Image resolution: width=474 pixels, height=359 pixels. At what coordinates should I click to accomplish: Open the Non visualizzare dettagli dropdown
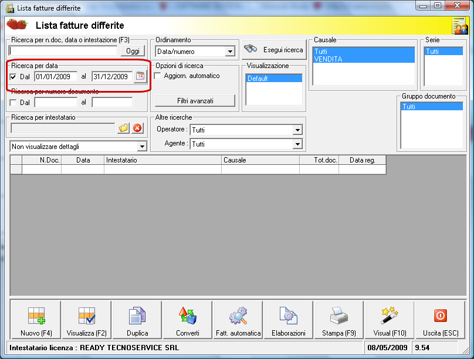click(142, 147)
